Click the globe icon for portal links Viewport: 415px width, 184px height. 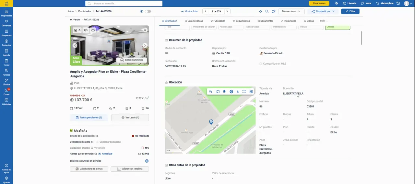click(x=147, y=161)
